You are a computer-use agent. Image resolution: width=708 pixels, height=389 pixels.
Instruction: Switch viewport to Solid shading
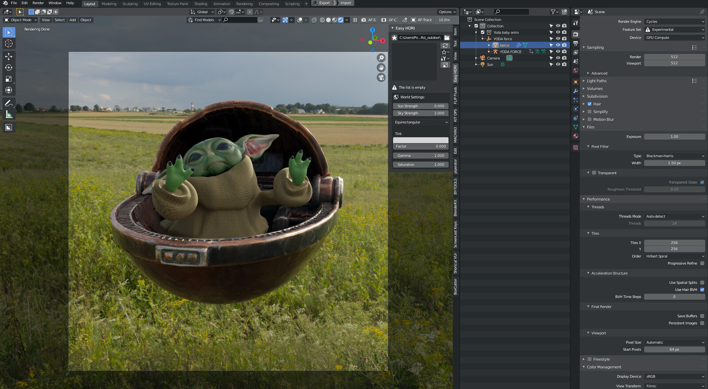click(x=328, y=20)
